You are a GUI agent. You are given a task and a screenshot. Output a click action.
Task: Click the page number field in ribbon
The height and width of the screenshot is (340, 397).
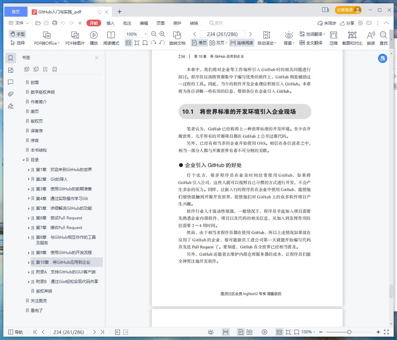click(222, 34)
